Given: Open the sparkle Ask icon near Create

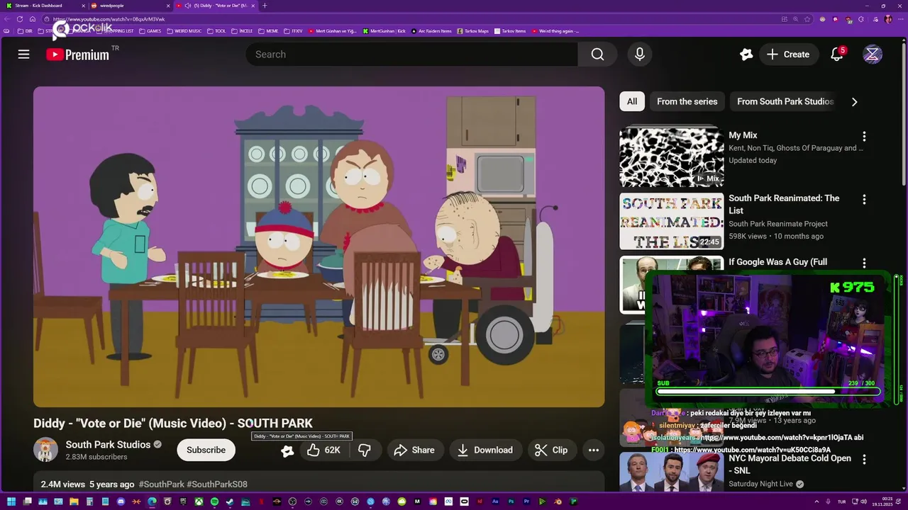Looking at the screenshot, I should tap(746, 55).
